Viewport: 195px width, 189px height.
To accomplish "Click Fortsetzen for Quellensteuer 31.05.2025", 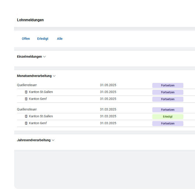I will [168, 85].
